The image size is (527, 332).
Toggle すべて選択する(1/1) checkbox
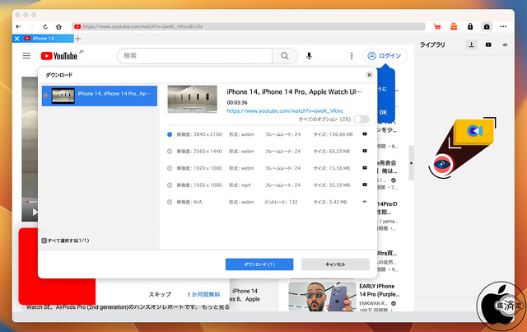click(x=44, y=241)
